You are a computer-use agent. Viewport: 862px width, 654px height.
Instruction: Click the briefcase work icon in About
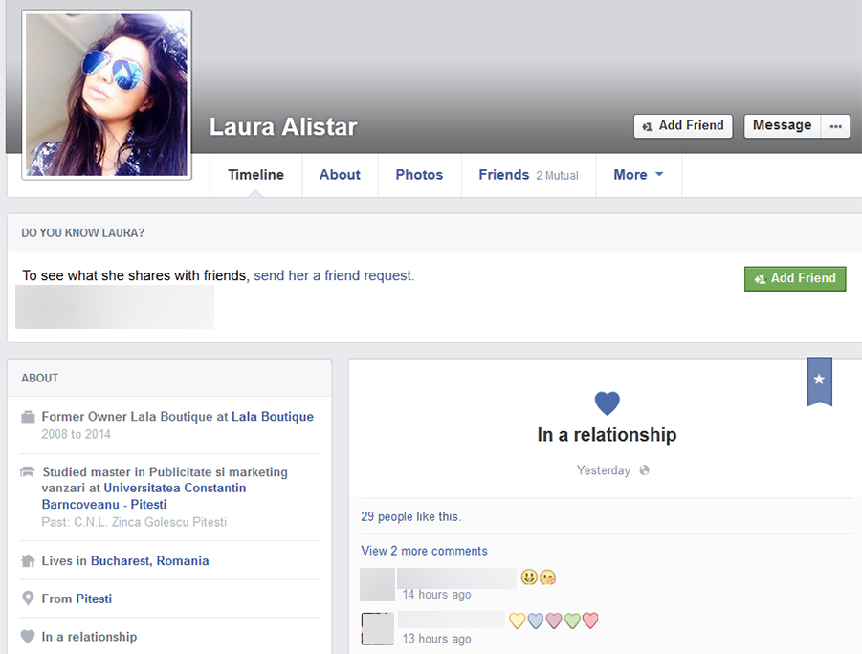tap(28, 417)
